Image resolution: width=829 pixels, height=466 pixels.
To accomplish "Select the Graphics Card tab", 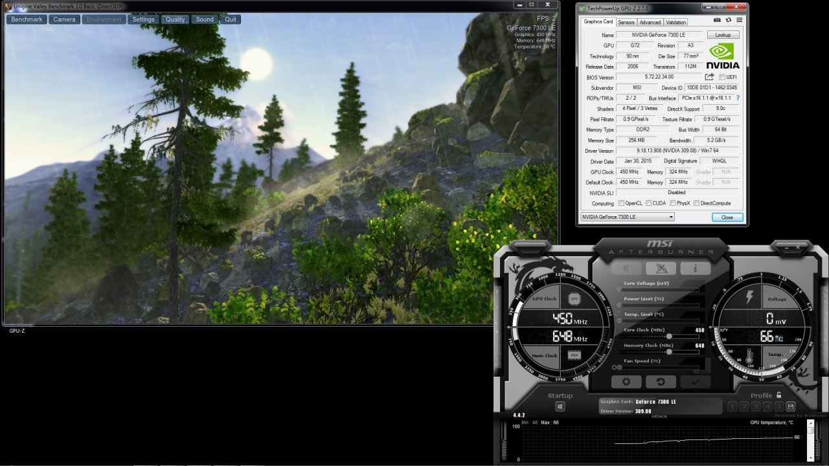I will (x=598, y=21).
